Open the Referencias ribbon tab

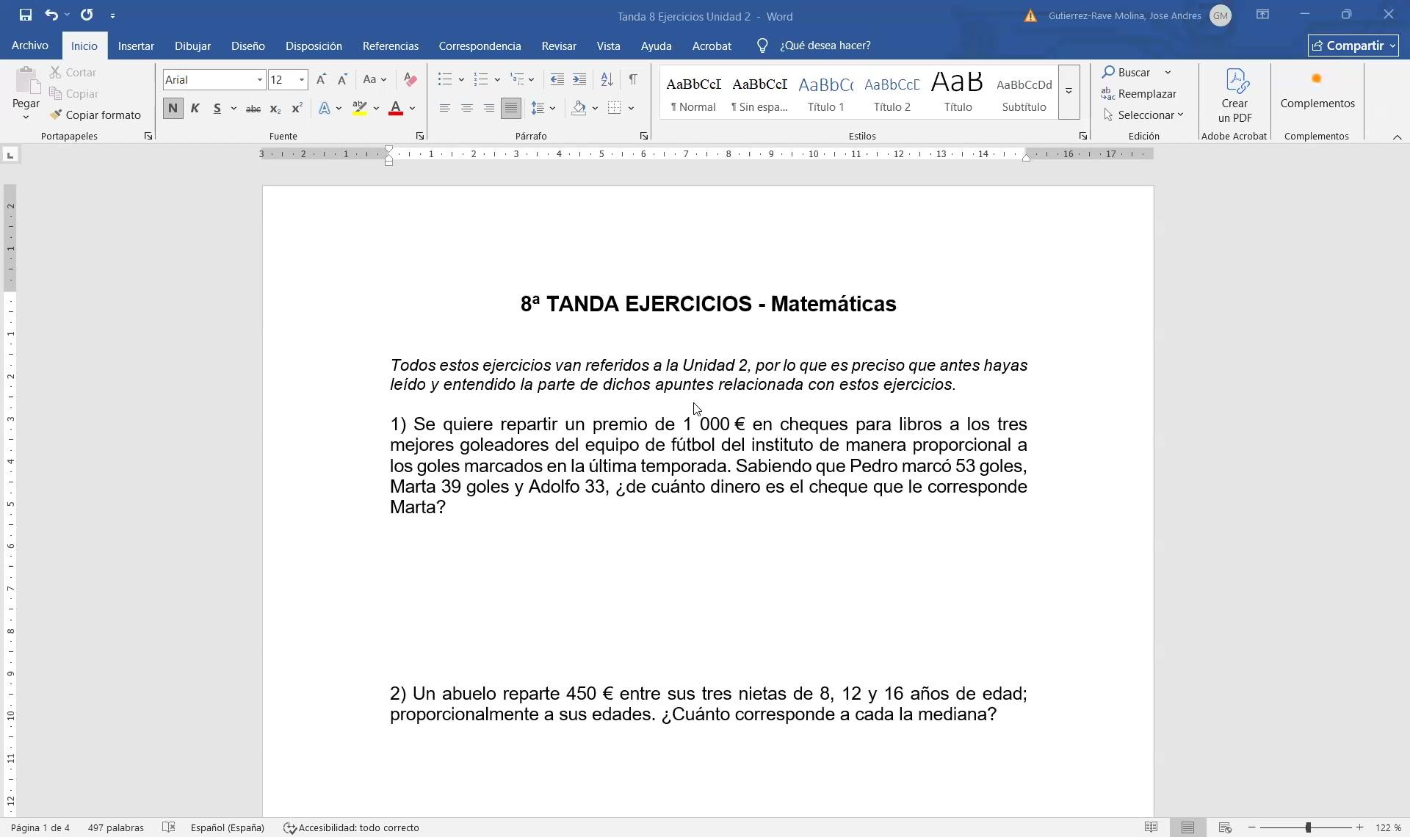click(390, 46)
